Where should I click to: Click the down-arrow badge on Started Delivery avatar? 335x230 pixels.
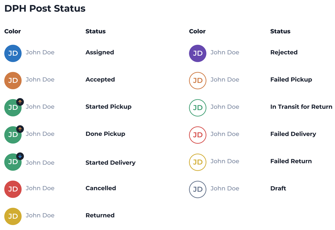click(20, 156)
